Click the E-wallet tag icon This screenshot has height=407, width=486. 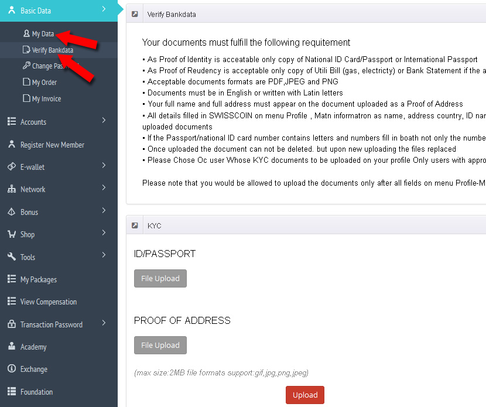point(11,167)
